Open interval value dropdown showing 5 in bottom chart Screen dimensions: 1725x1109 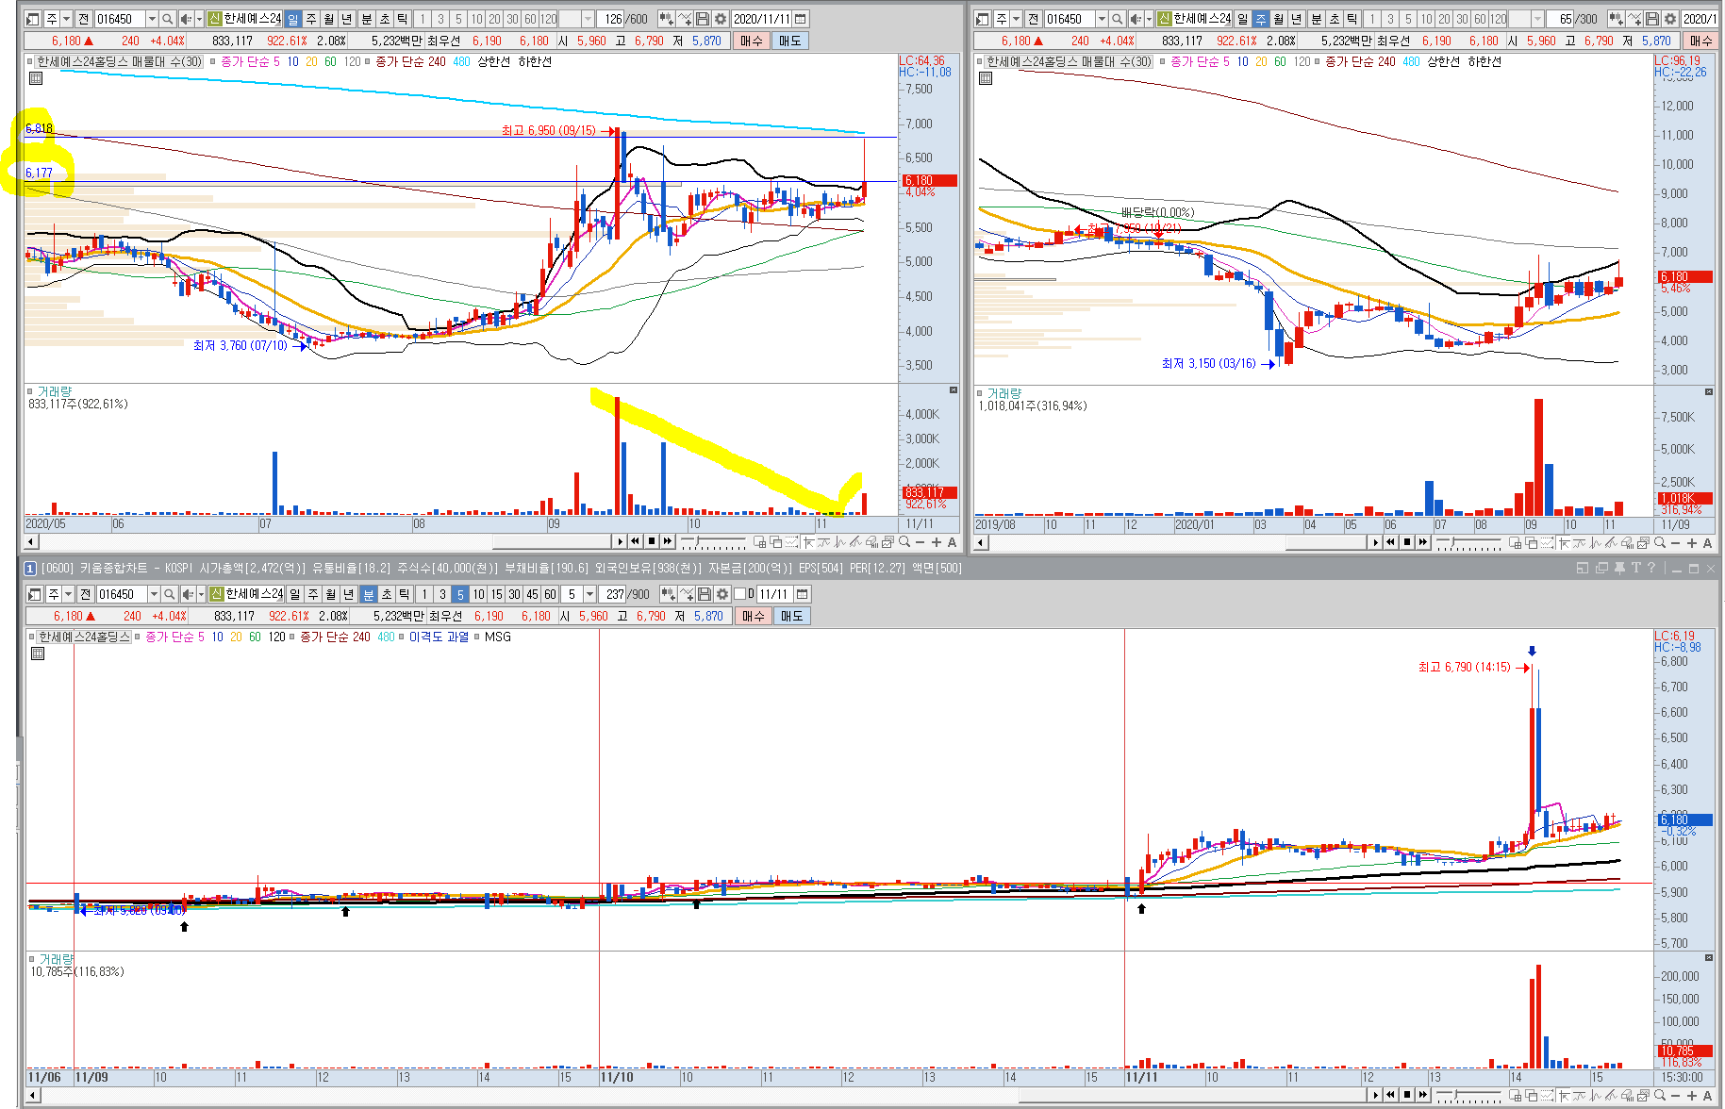click(x=589, y=594)
